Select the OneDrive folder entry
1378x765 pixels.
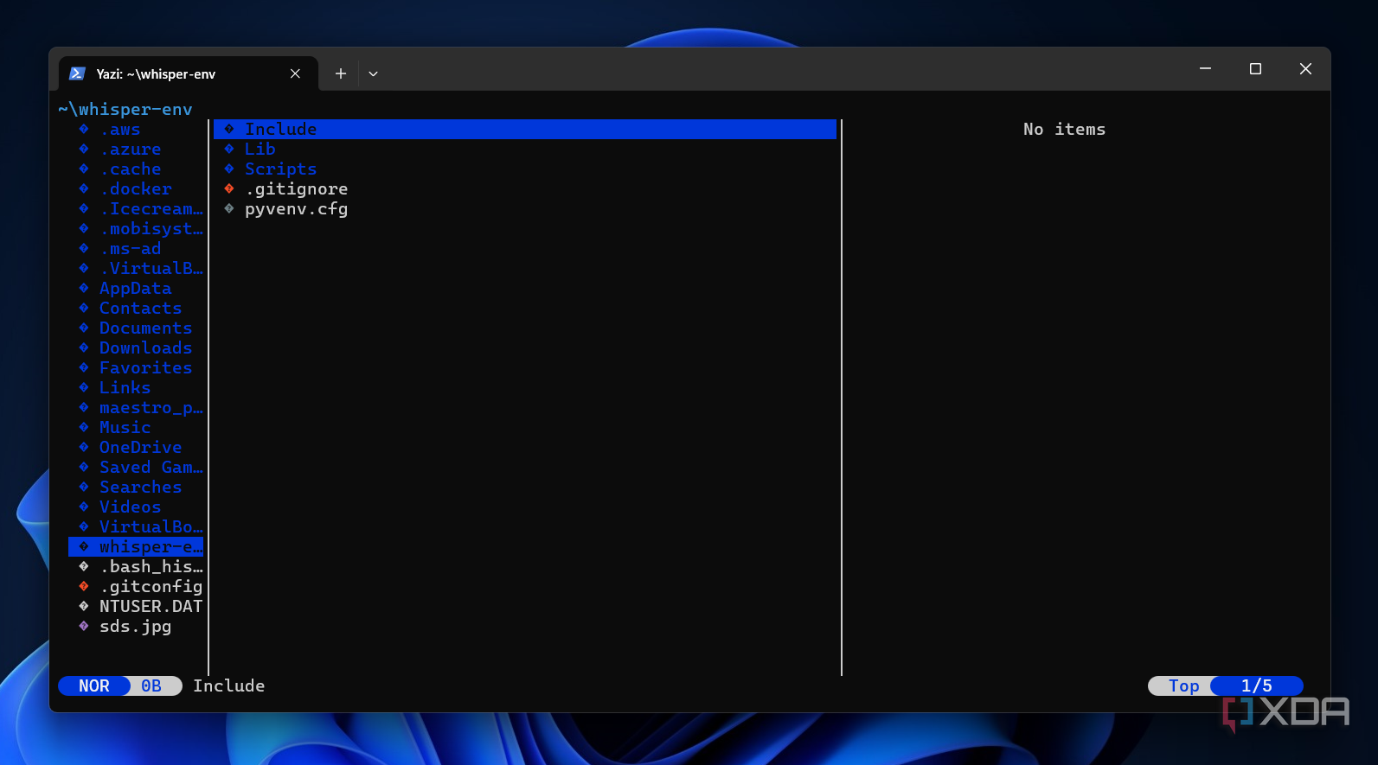click(x=140, y=447)
